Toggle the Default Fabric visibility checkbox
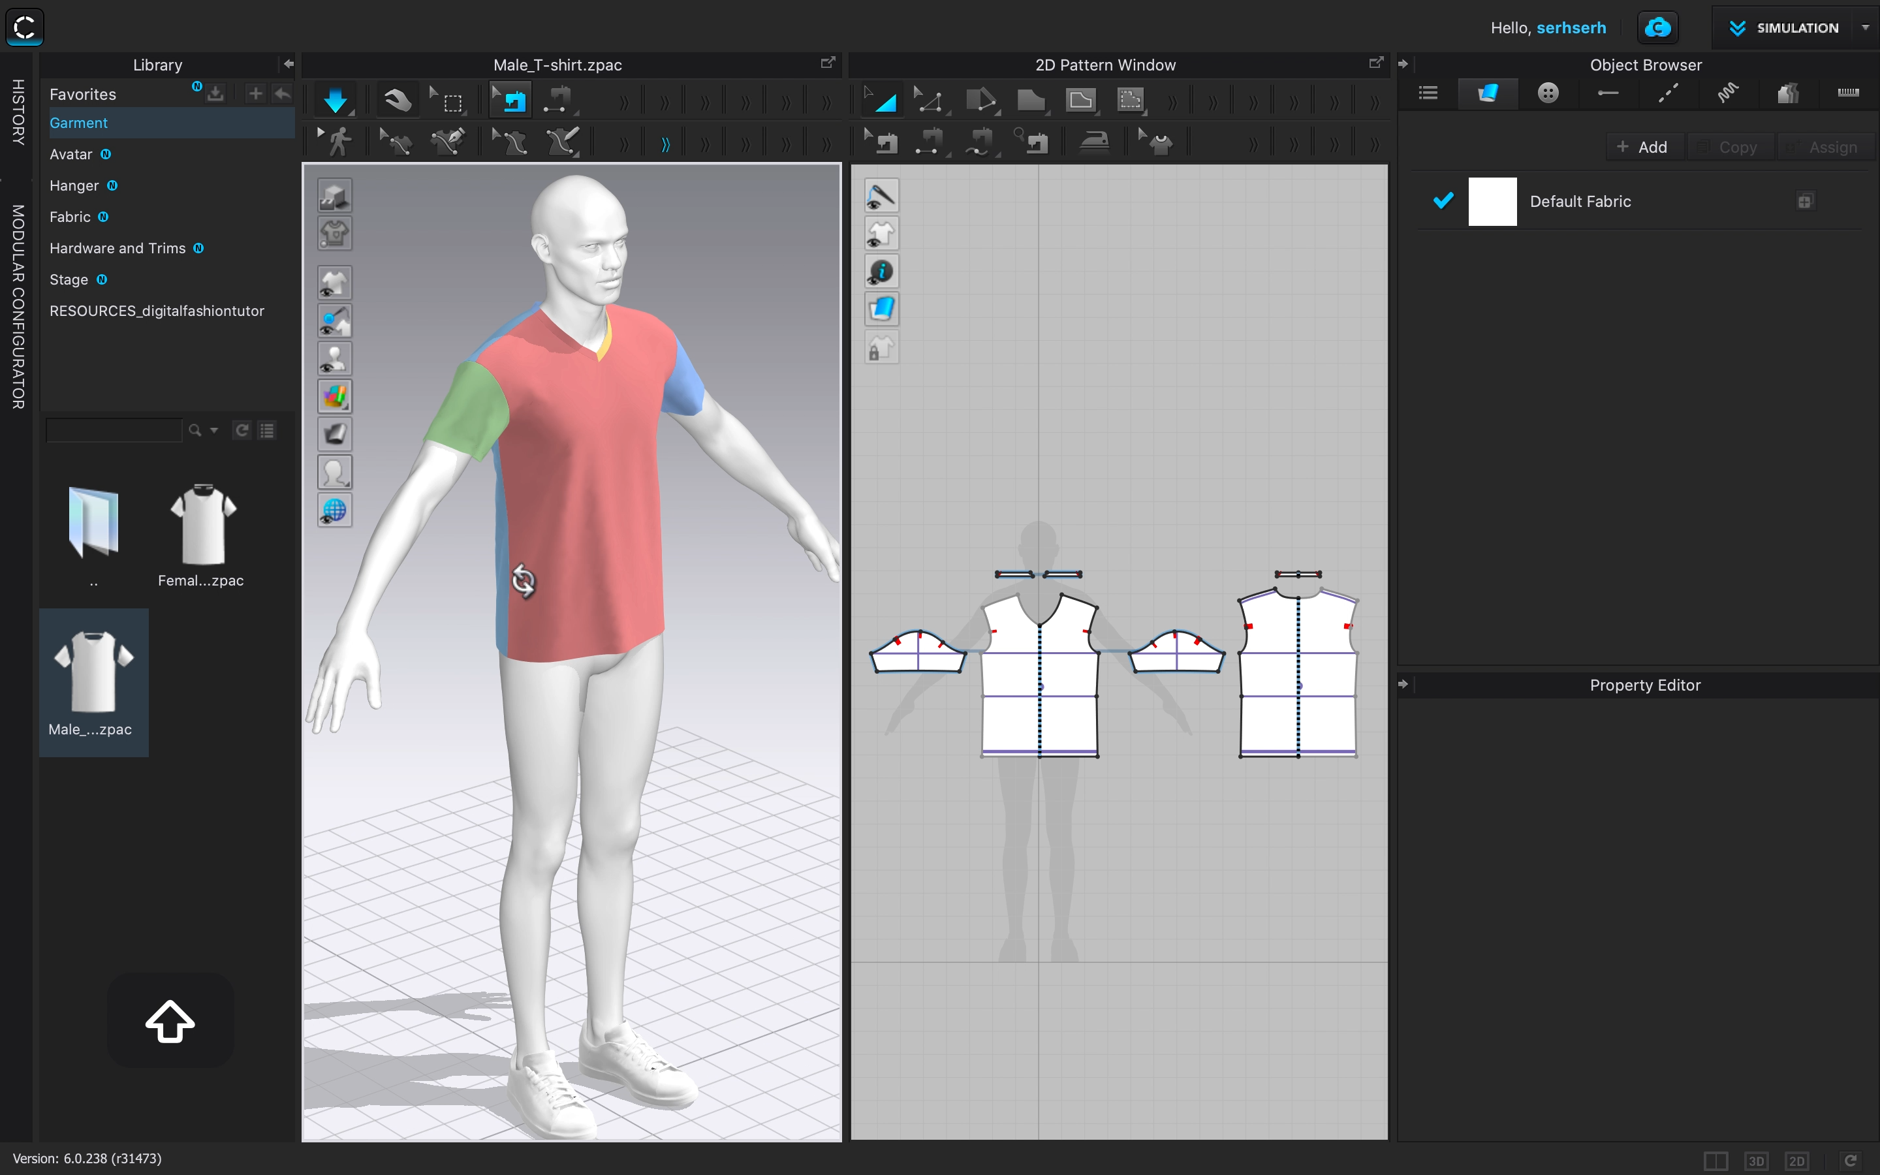Screen dimensions: 1880x1175 (x=1443, y=200)
